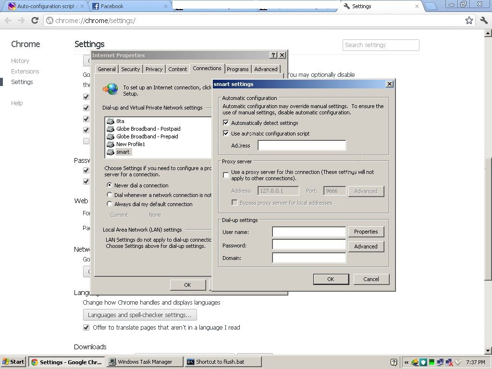492x369 pixels.
Task: Select the Globe Broadband - Prepaid connection icon
Action: click(110, 136)
